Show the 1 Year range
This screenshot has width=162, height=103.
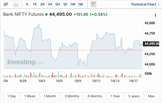(x=115, y=96)
